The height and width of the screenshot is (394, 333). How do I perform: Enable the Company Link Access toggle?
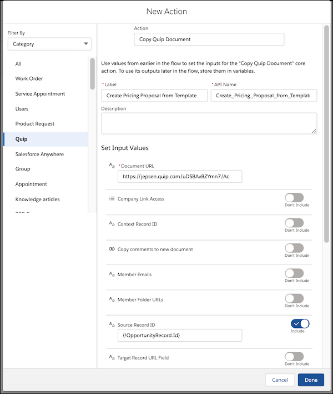pos(294,198)
